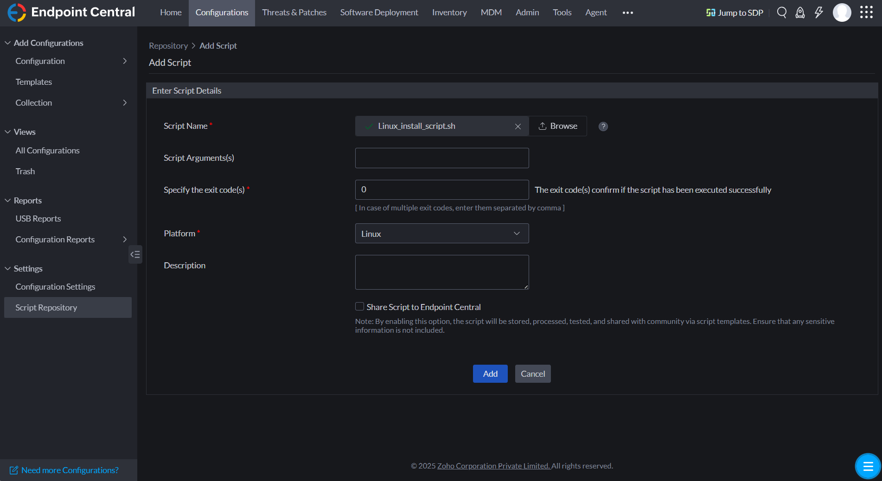Screen dimensions: 882x481
Task: Open the Collection sidebar item
Action: coord(68,103)
